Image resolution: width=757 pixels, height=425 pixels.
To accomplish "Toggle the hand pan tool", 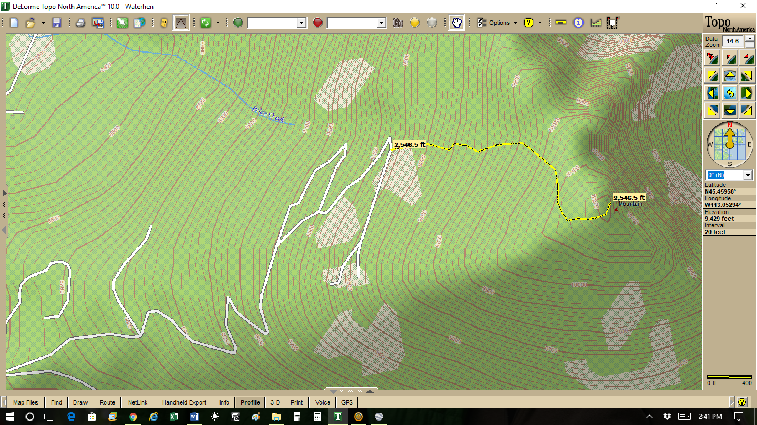I will 456,23.
